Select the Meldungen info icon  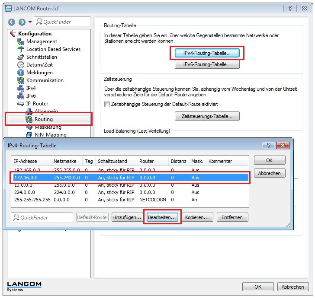21,73
